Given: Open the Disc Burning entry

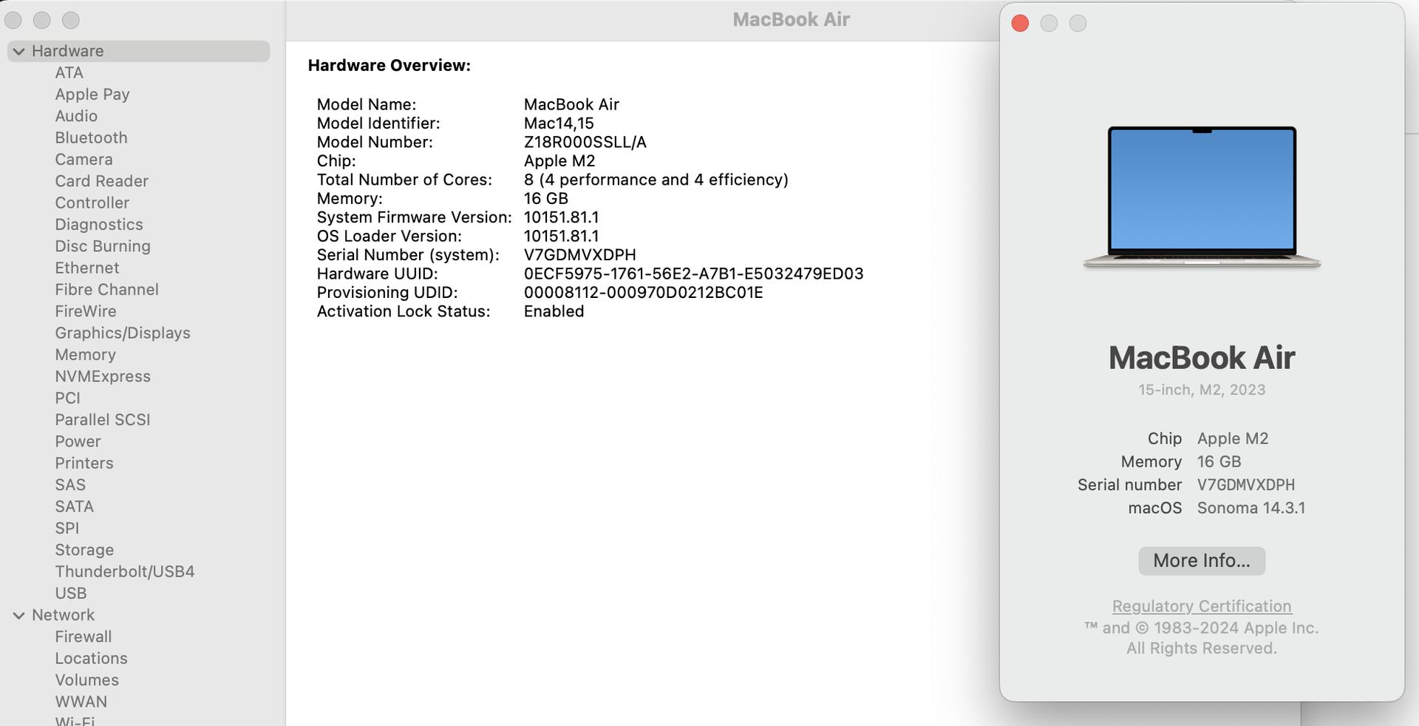Looking at the screenshot, I should (103, 246).
